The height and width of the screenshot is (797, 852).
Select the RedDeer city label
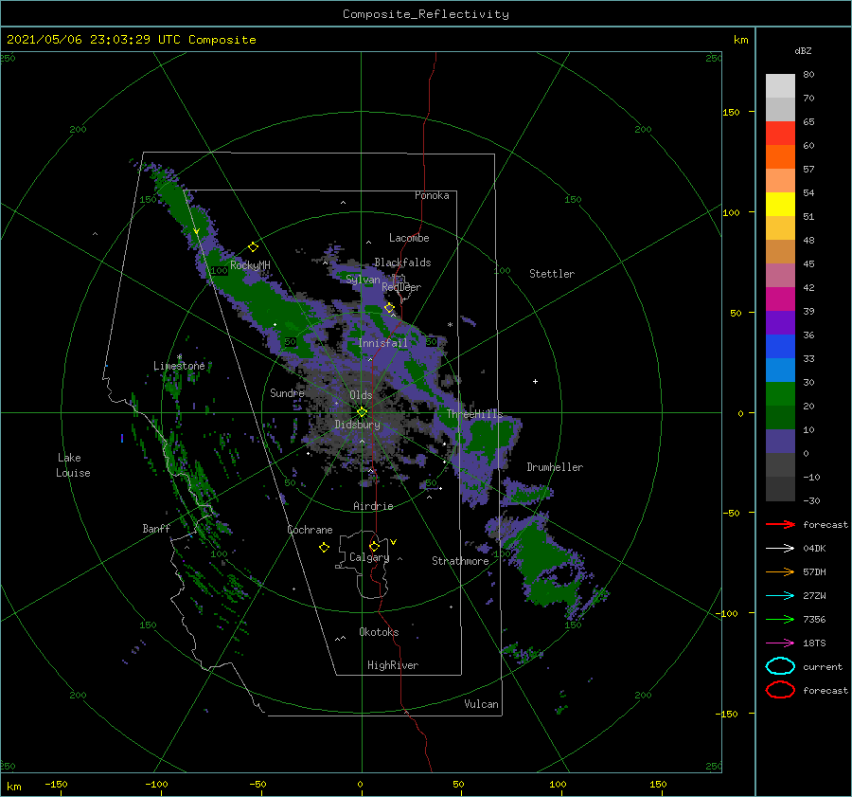click(x=401, y=287)
